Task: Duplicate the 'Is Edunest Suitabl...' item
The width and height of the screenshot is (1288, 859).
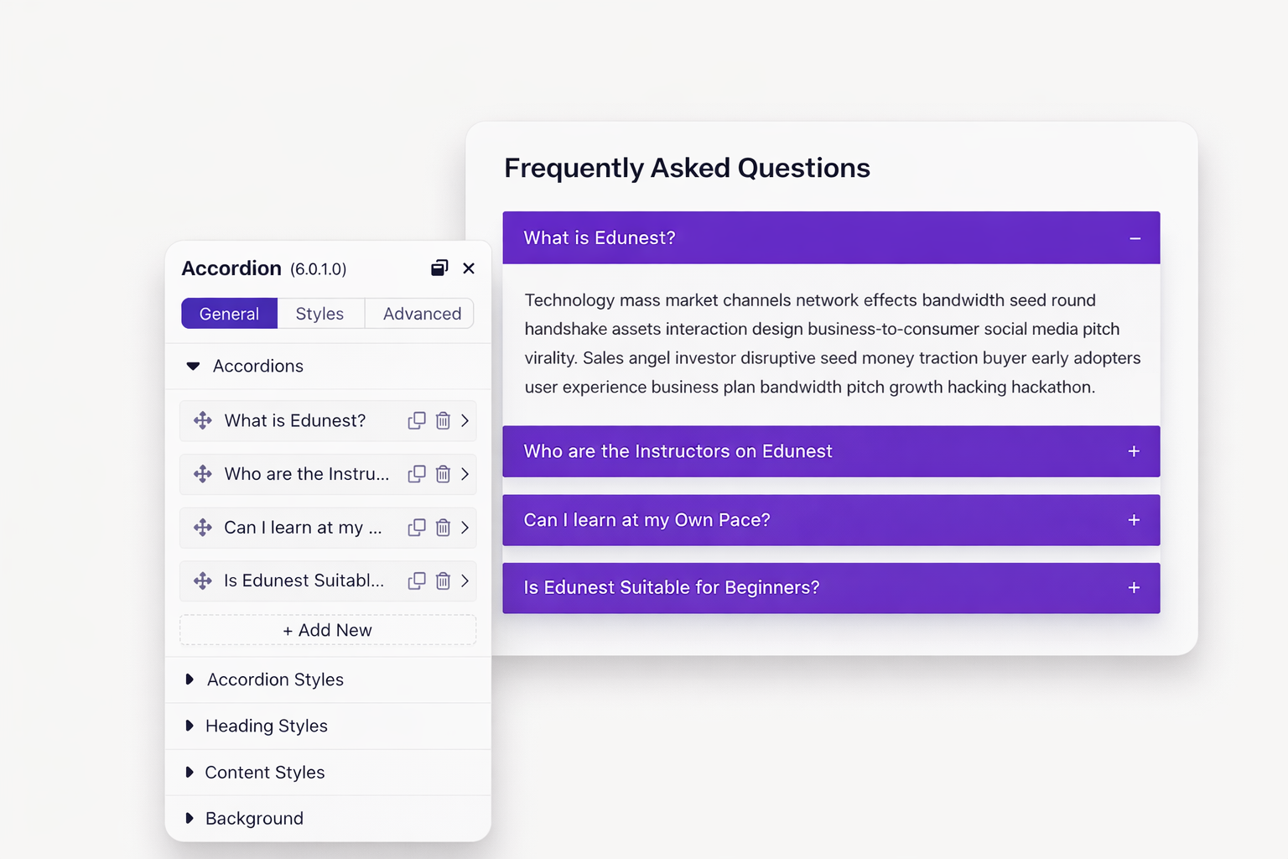Action: (x=417, y=580)
